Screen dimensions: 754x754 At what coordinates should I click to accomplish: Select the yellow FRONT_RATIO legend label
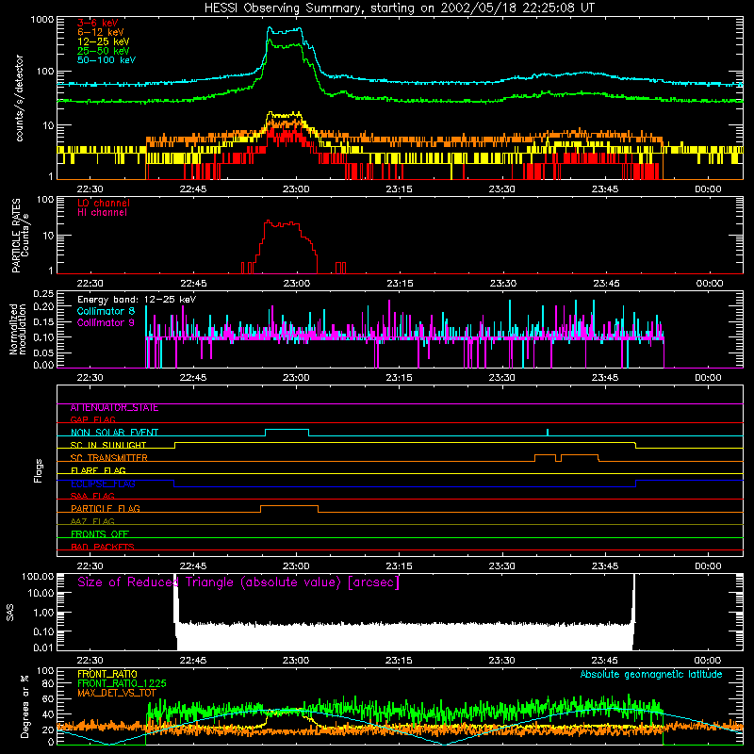coord(107,674)
